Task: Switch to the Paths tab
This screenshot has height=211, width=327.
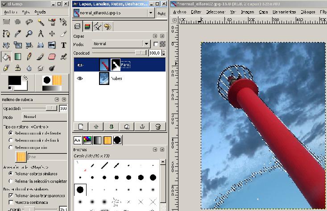Action: tap(97, 26)
